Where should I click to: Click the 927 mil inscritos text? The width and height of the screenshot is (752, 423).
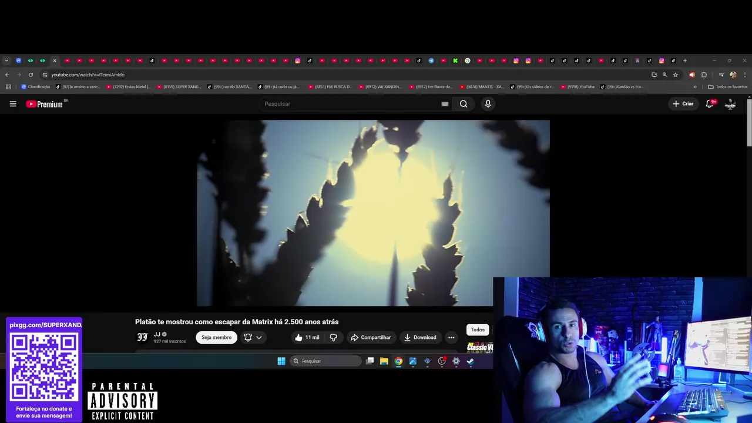tap(170, 341)
